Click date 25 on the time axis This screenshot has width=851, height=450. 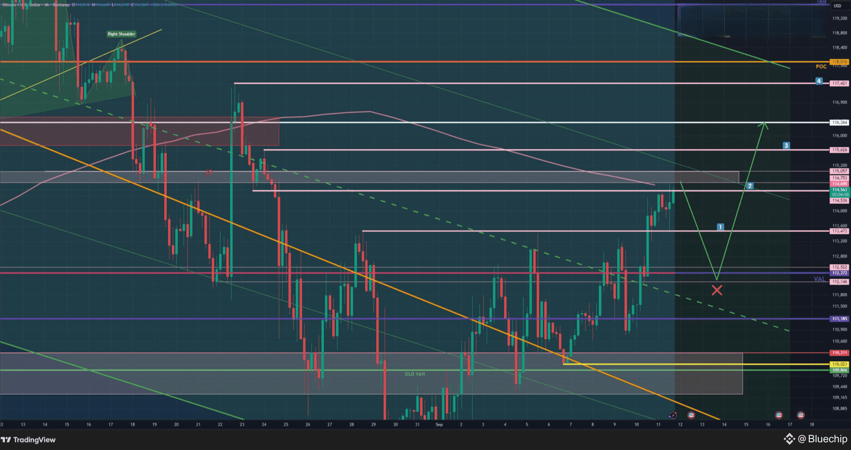point(286,425)
